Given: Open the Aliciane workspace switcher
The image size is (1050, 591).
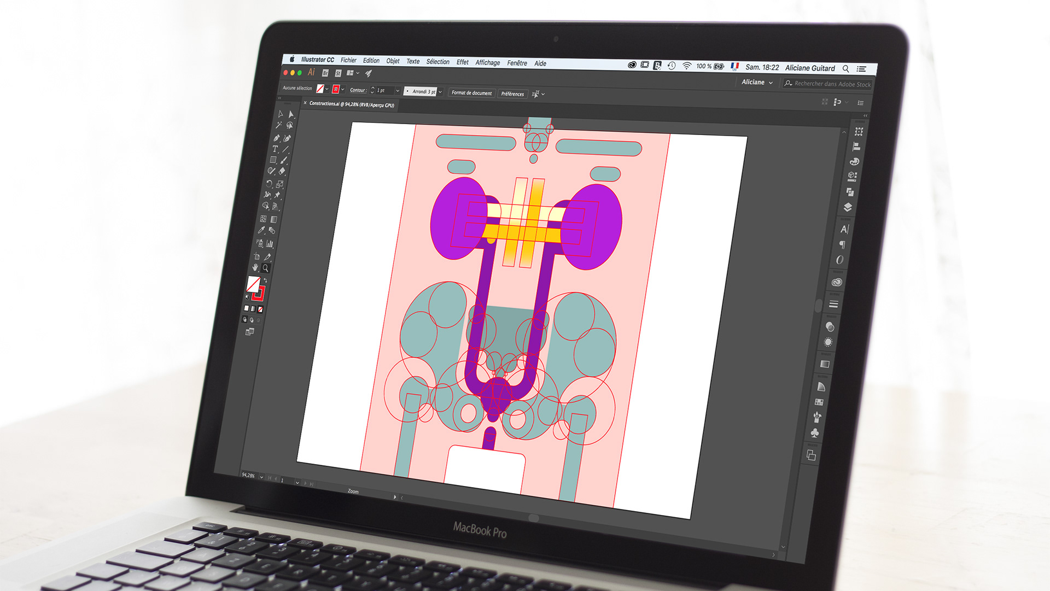Looking at the screenshot, I should coord(757,82).
